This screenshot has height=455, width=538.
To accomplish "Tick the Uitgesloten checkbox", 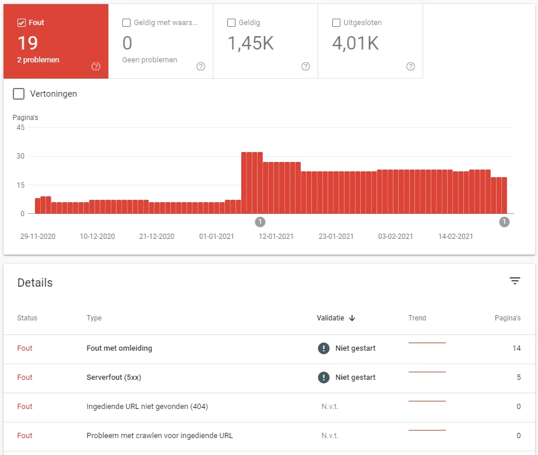I will (x=336, y=23).
